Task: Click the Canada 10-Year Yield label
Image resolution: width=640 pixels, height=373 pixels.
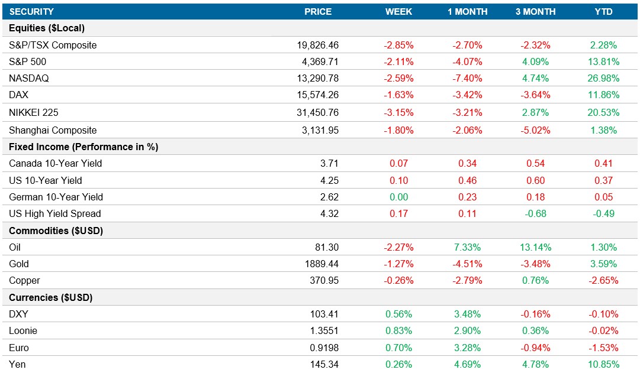Action: click(x=56, y=163)
